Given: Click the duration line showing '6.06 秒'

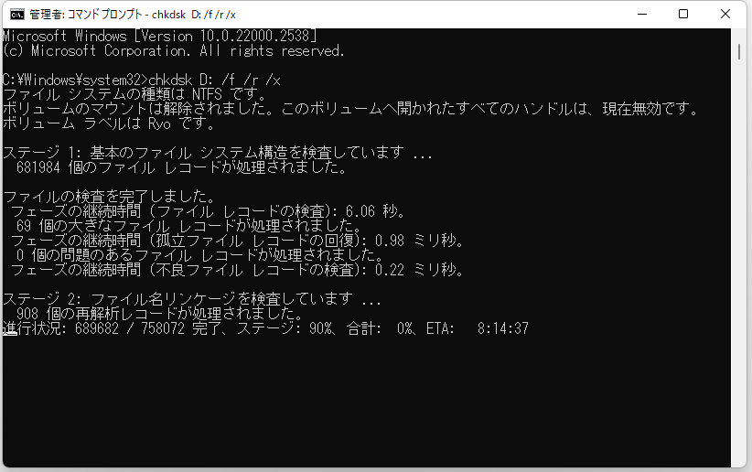Looking at the screenshot, I should pos(209,211).
